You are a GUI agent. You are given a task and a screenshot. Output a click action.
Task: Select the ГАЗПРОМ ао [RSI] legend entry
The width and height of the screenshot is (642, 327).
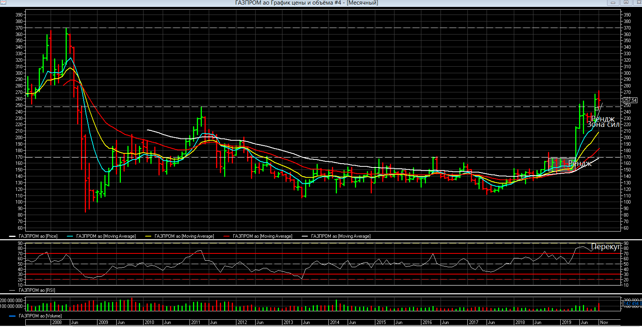point(32,290)
